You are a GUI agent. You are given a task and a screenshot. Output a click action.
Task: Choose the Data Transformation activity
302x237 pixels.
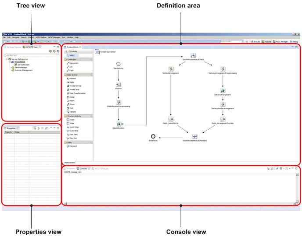tap(76, 93)
